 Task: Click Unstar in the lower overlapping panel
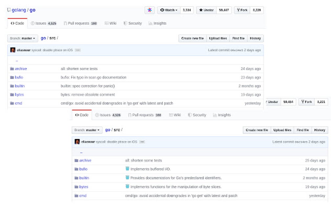coord(273,102)
